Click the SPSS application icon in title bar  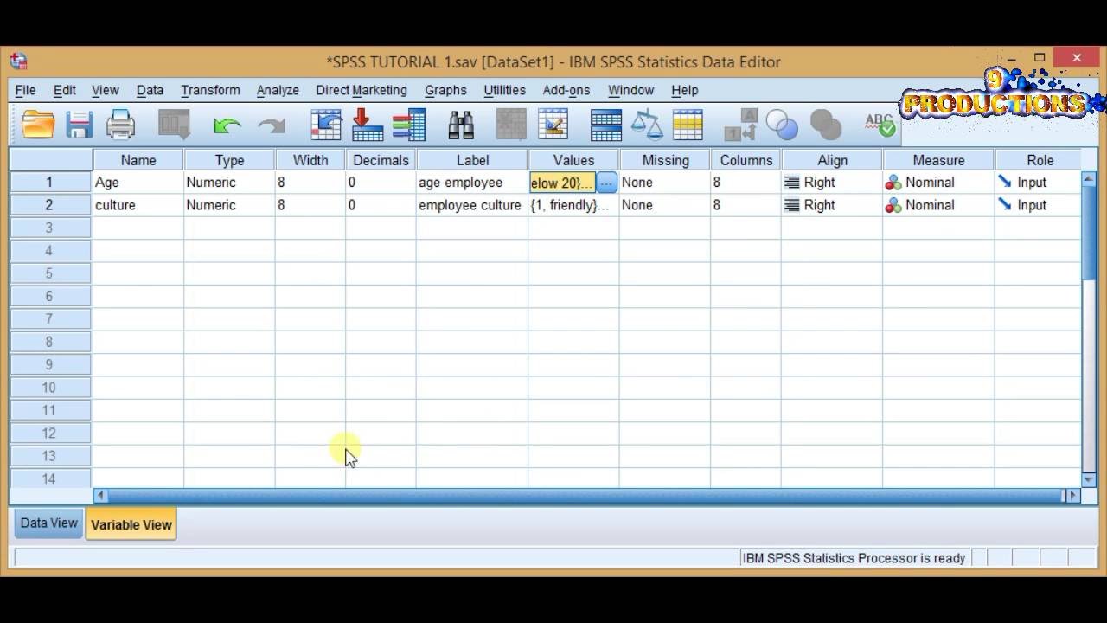pyautogui.click(x=19, y=61)
